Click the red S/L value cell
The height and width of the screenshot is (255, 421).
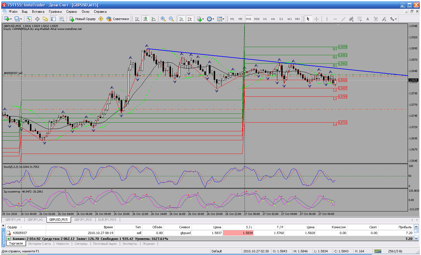tap(238, 233)
